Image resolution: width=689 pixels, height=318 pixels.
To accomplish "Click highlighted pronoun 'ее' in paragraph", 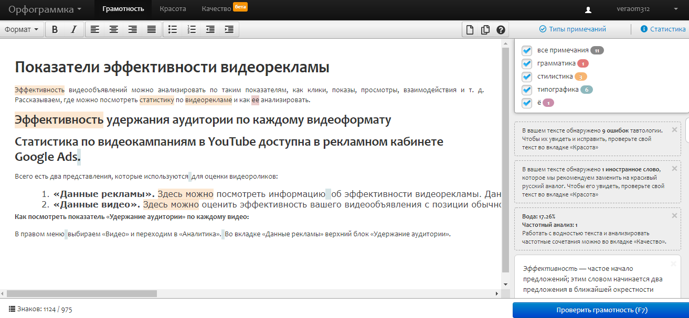I will [x=255, y=100].
